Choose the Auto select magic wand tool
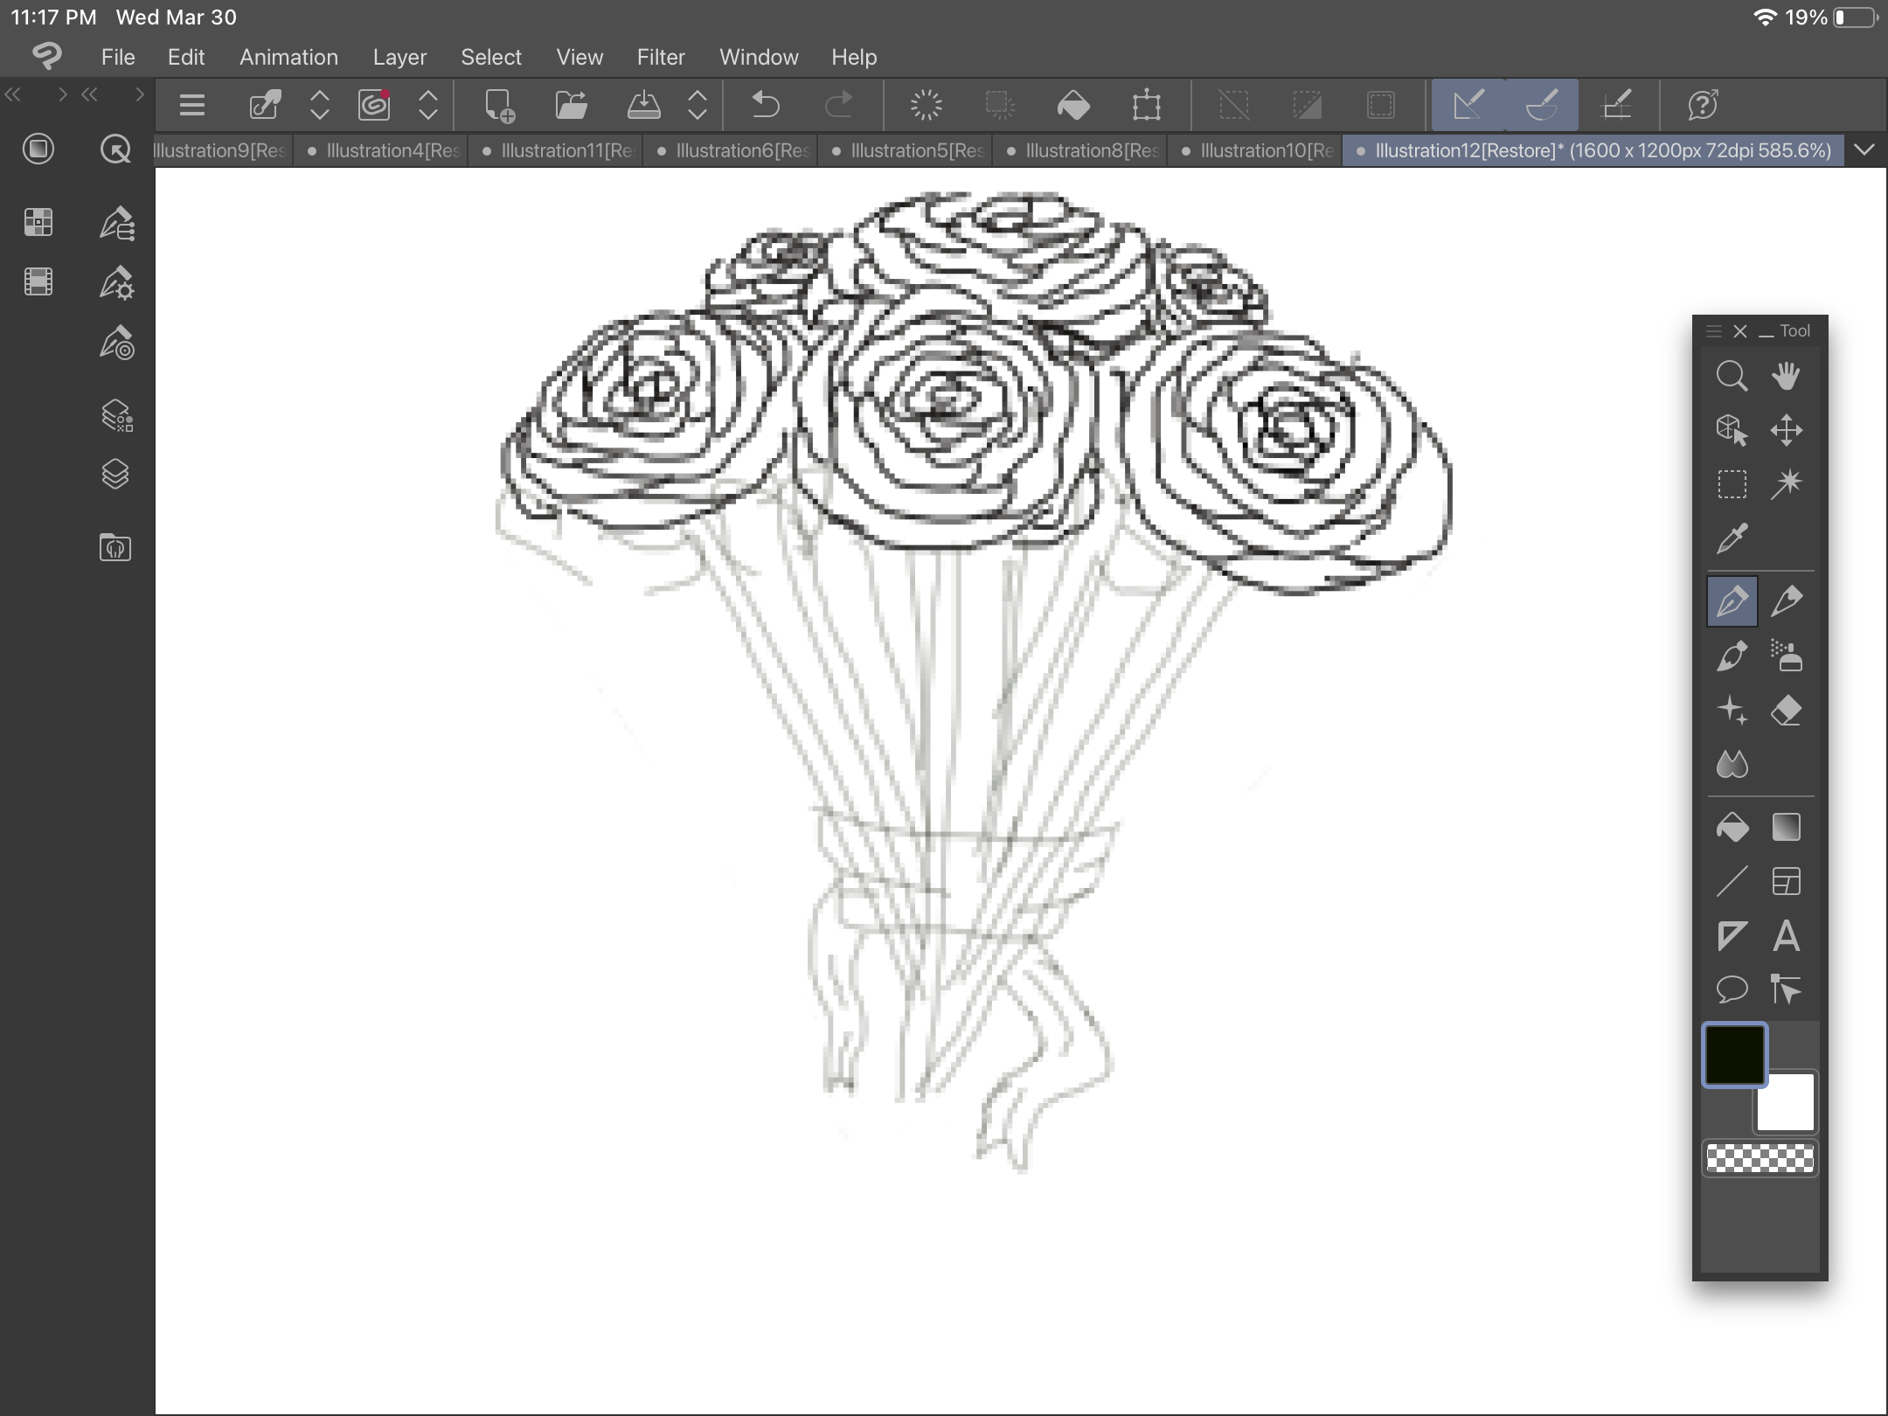The image size is (1888, 1416). (x=1786, y=483)
